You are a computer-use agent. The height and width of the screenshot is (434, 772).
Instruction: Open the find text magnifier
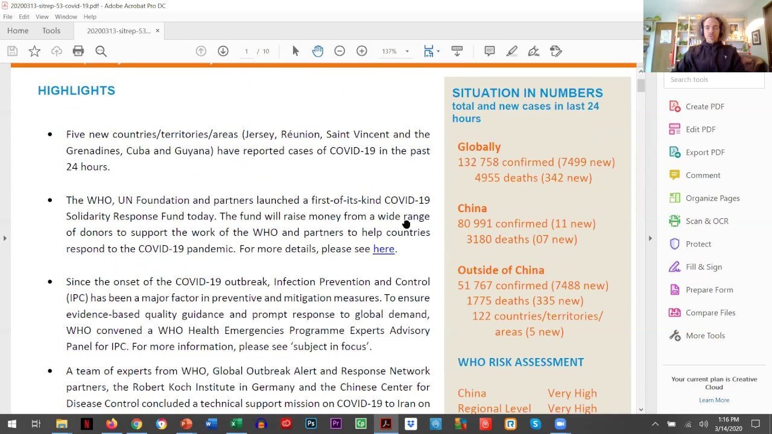(x=101, y=51)
